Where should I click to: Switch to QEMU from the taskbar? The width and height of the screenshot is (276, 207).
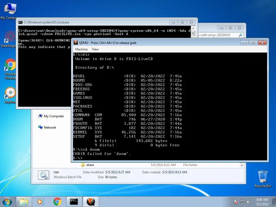click(x=91, y=202)
